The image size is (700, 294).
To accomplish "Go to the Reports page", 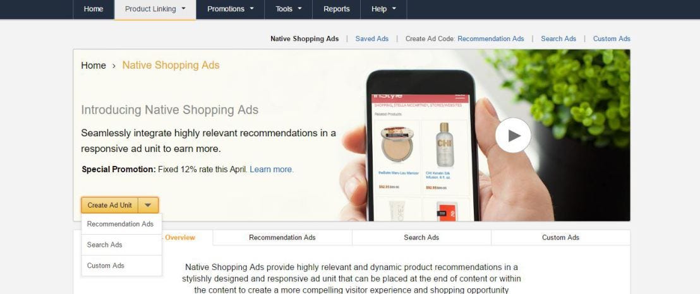I will 336,9.
